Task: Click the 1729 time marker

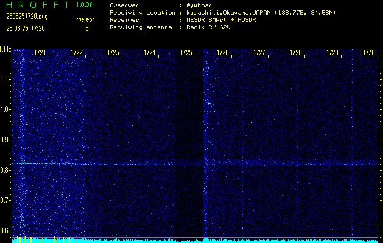Action: [332, 53]
